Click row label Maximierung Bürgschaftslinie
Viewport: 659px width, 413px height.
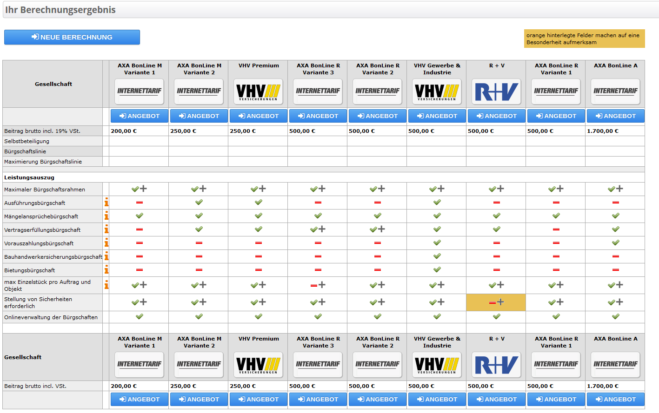(x=43, y=162)
